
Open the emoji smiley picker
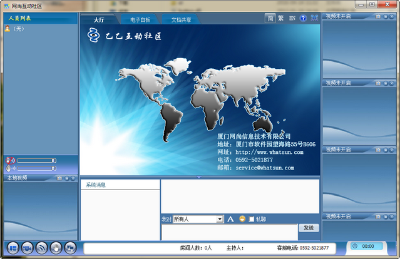[x=242, y=219]
